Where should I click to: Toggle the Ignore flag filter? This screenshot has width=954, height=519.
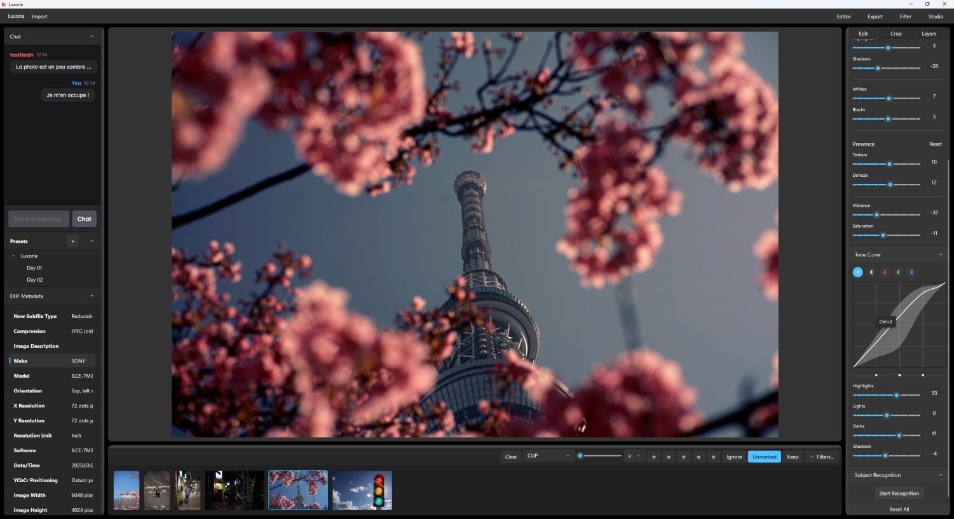pos(734,457)
